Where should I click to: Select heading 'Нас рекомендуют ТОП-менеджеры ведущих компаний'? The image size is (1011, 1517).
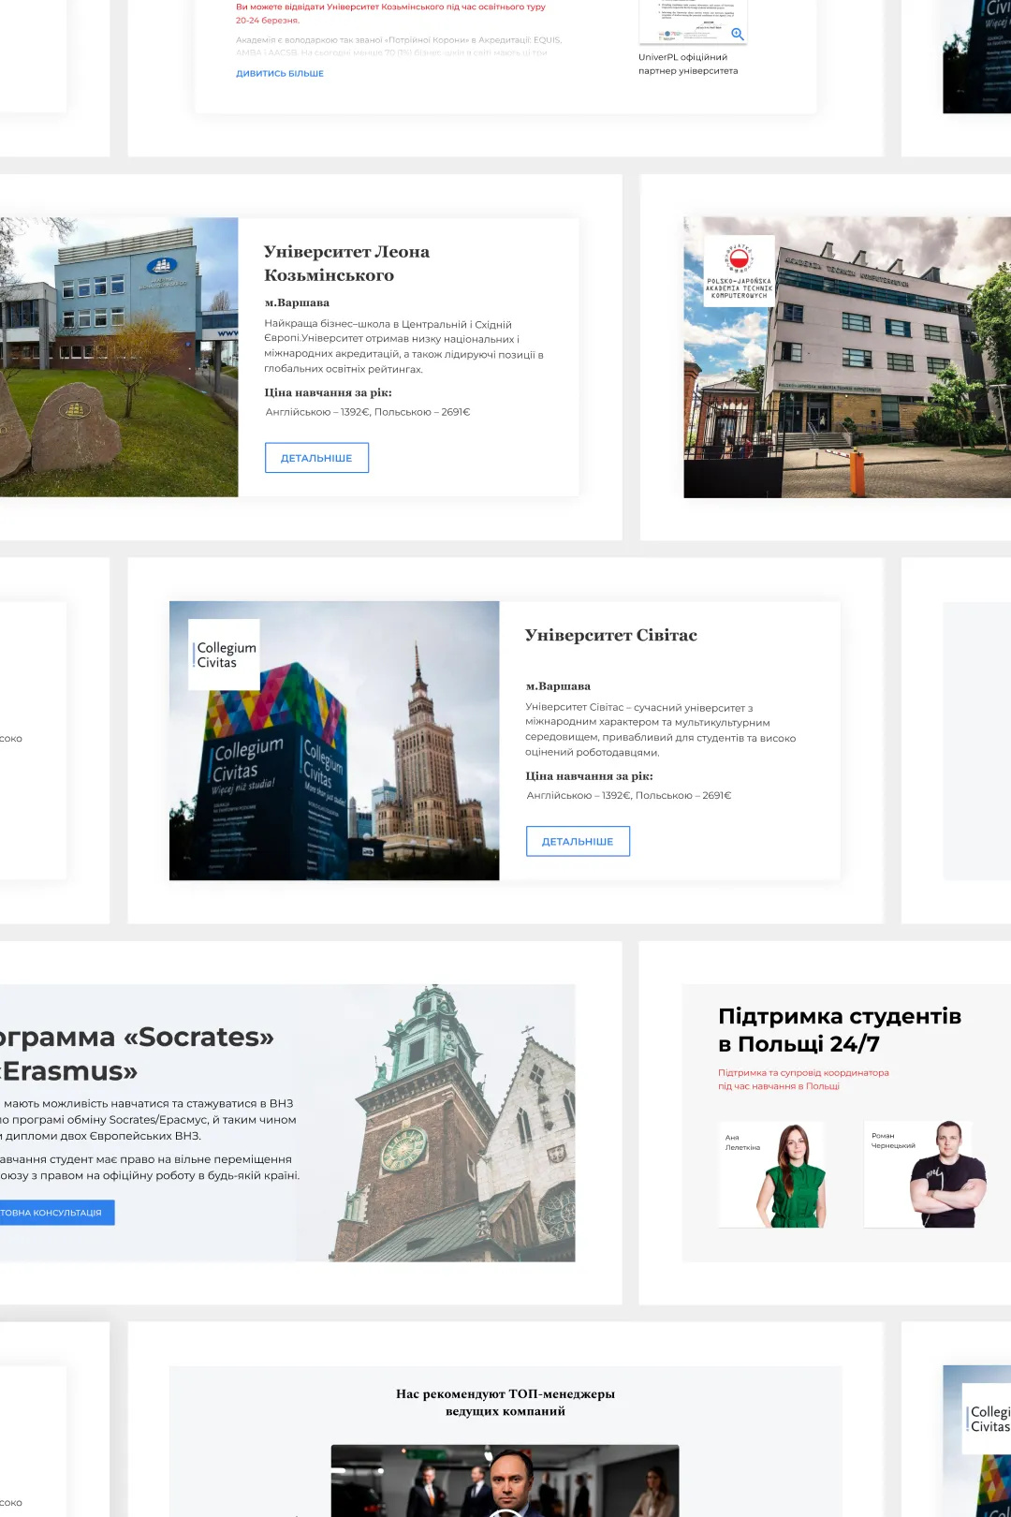(505, 1402)
